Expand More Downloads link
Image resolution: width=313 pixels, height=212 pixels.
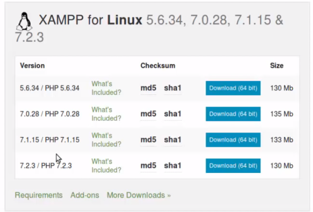(x=139, y=195)
